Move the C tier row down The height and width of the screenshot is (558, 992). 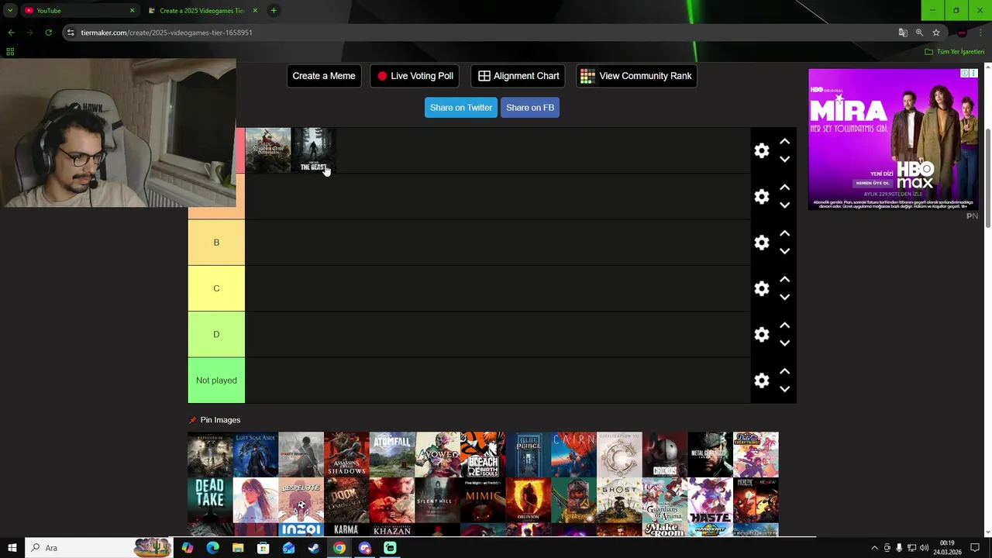[784, 297]
